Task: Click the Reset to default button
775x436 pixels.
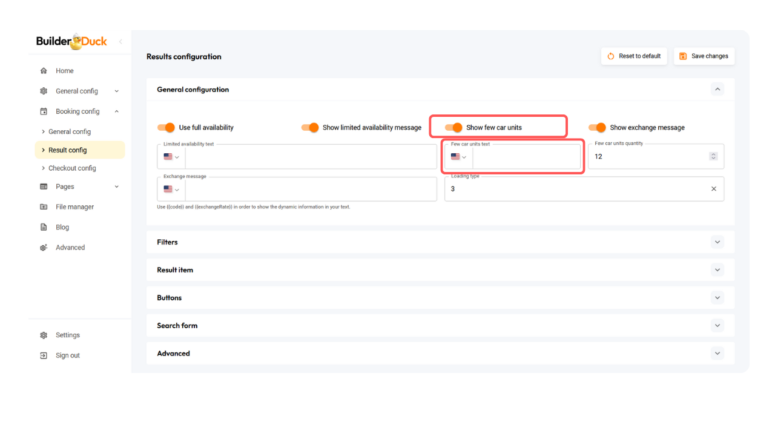Action: [634, 56]
